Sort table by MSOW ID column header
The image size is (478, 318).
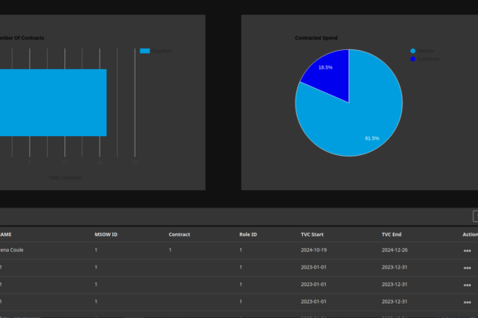click(106, 235)
